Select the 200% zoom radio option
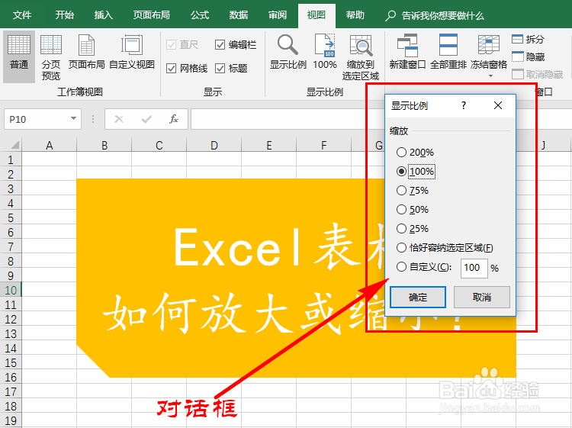The width and height of the screenshot is (572, 428). point(401,152)
